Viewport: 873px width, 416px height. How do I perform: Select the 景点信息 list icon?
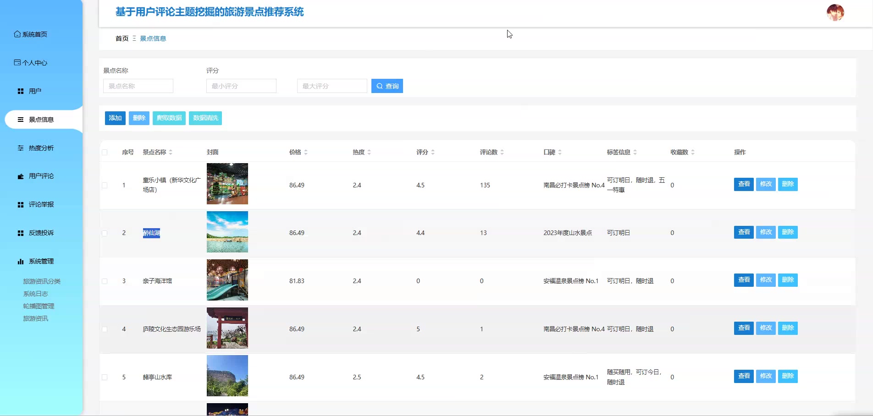click(21, 120)
